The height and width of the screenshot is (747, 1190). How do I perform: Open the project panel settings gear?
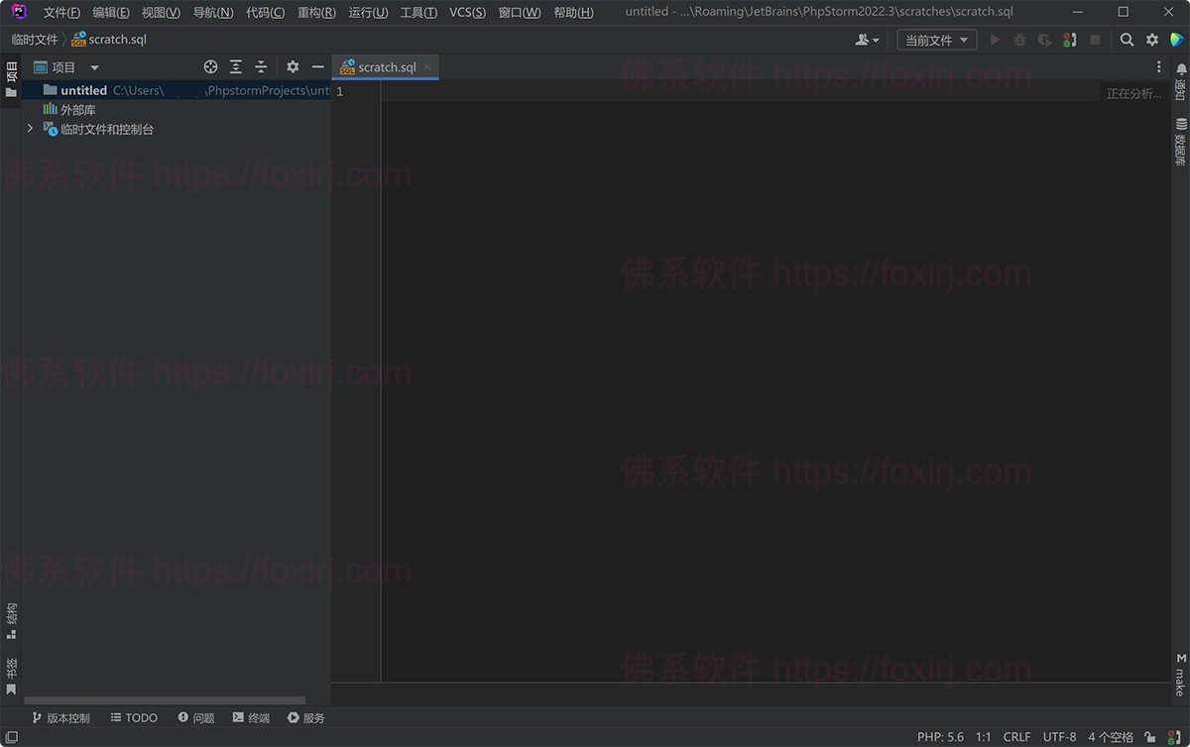pyautogui.click(x=292, y=66)
